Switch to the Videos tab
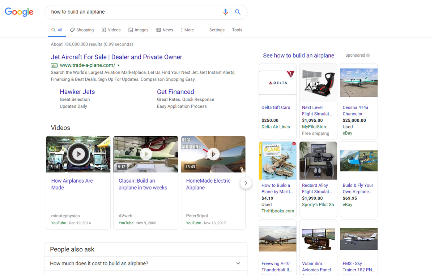 [x=111, y=30]
